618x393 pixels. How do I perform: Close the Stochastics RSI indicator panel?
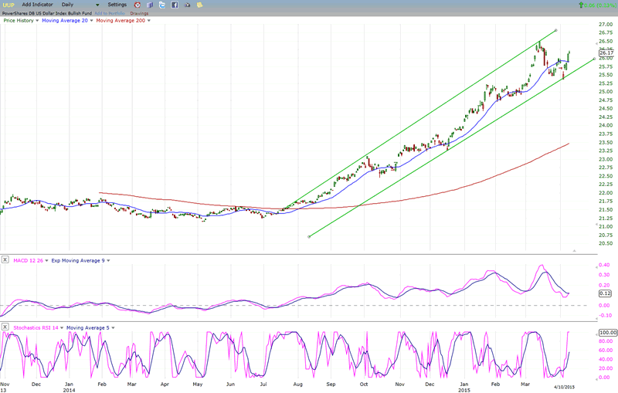coord(5,328)
